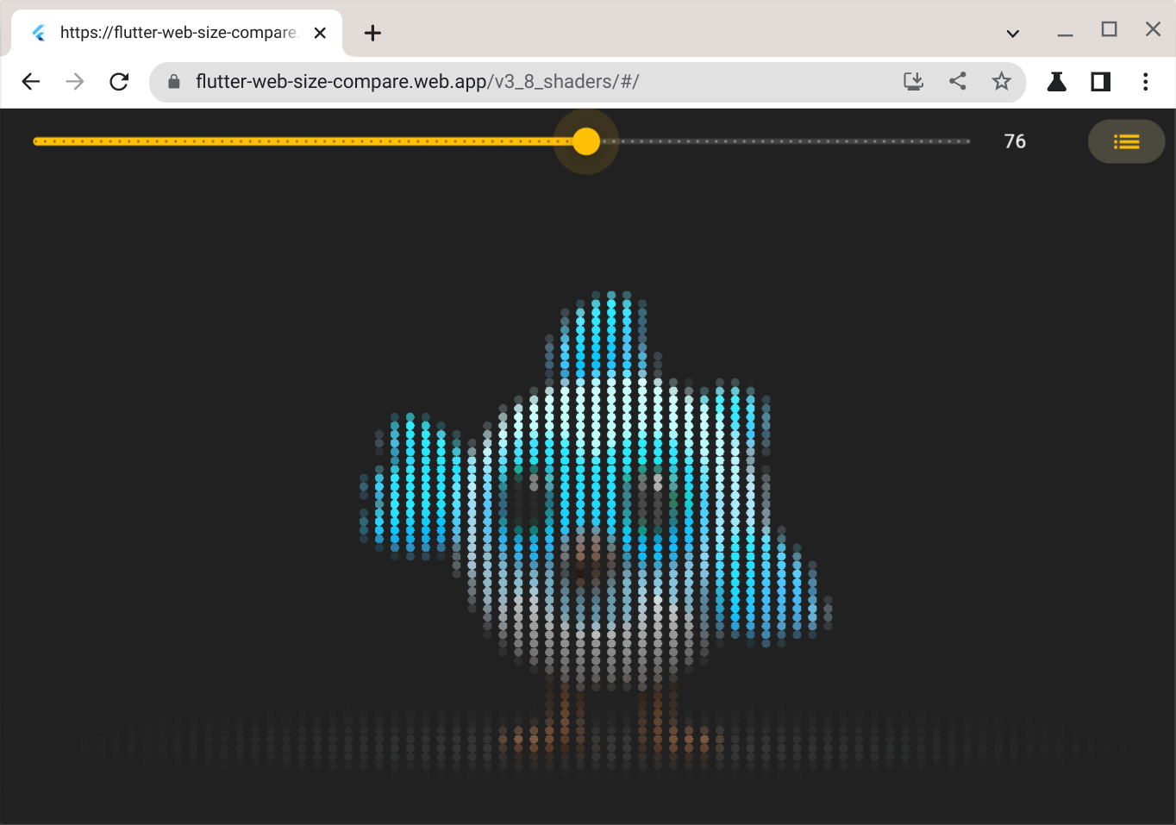1176x825 pixels.
Task: Open Chrome three-dot menu
Action: [x=1145, y=82]
